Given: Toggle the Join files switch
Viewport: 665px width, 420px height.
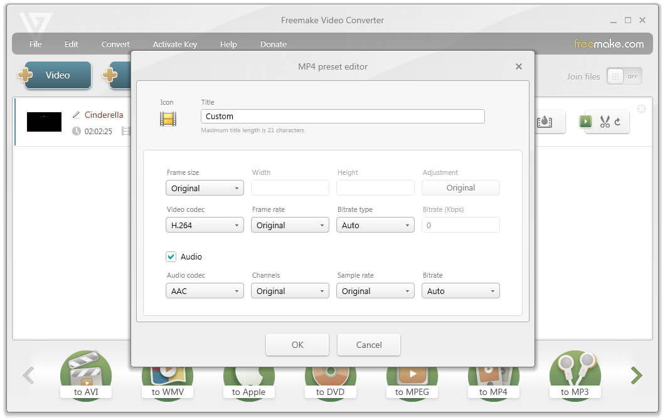Looking at the screenshot, I should point(624,76).
